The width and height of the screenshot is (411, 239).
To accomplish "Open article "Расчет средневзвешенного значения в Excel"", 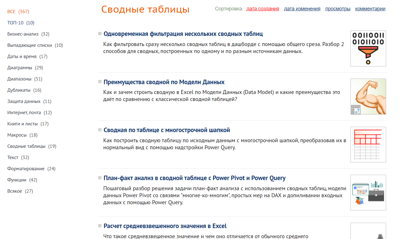I will [x=165, y=226].
